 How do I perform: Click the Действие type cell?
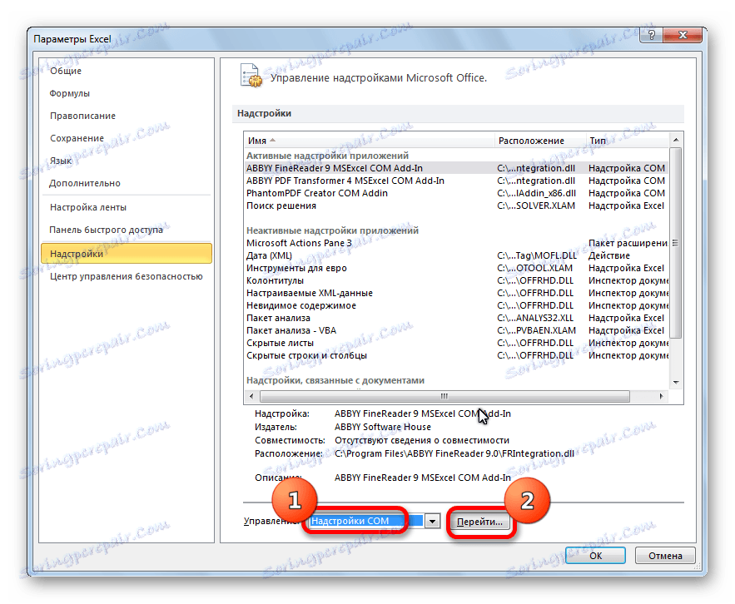[x=609, y=255]
